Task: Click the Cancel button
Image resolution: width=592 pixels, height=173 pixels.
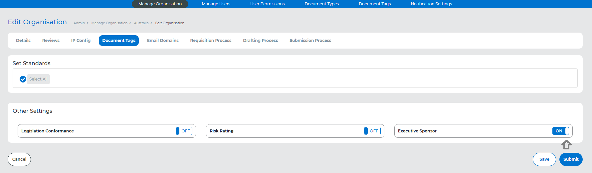Action: [19, 159]
